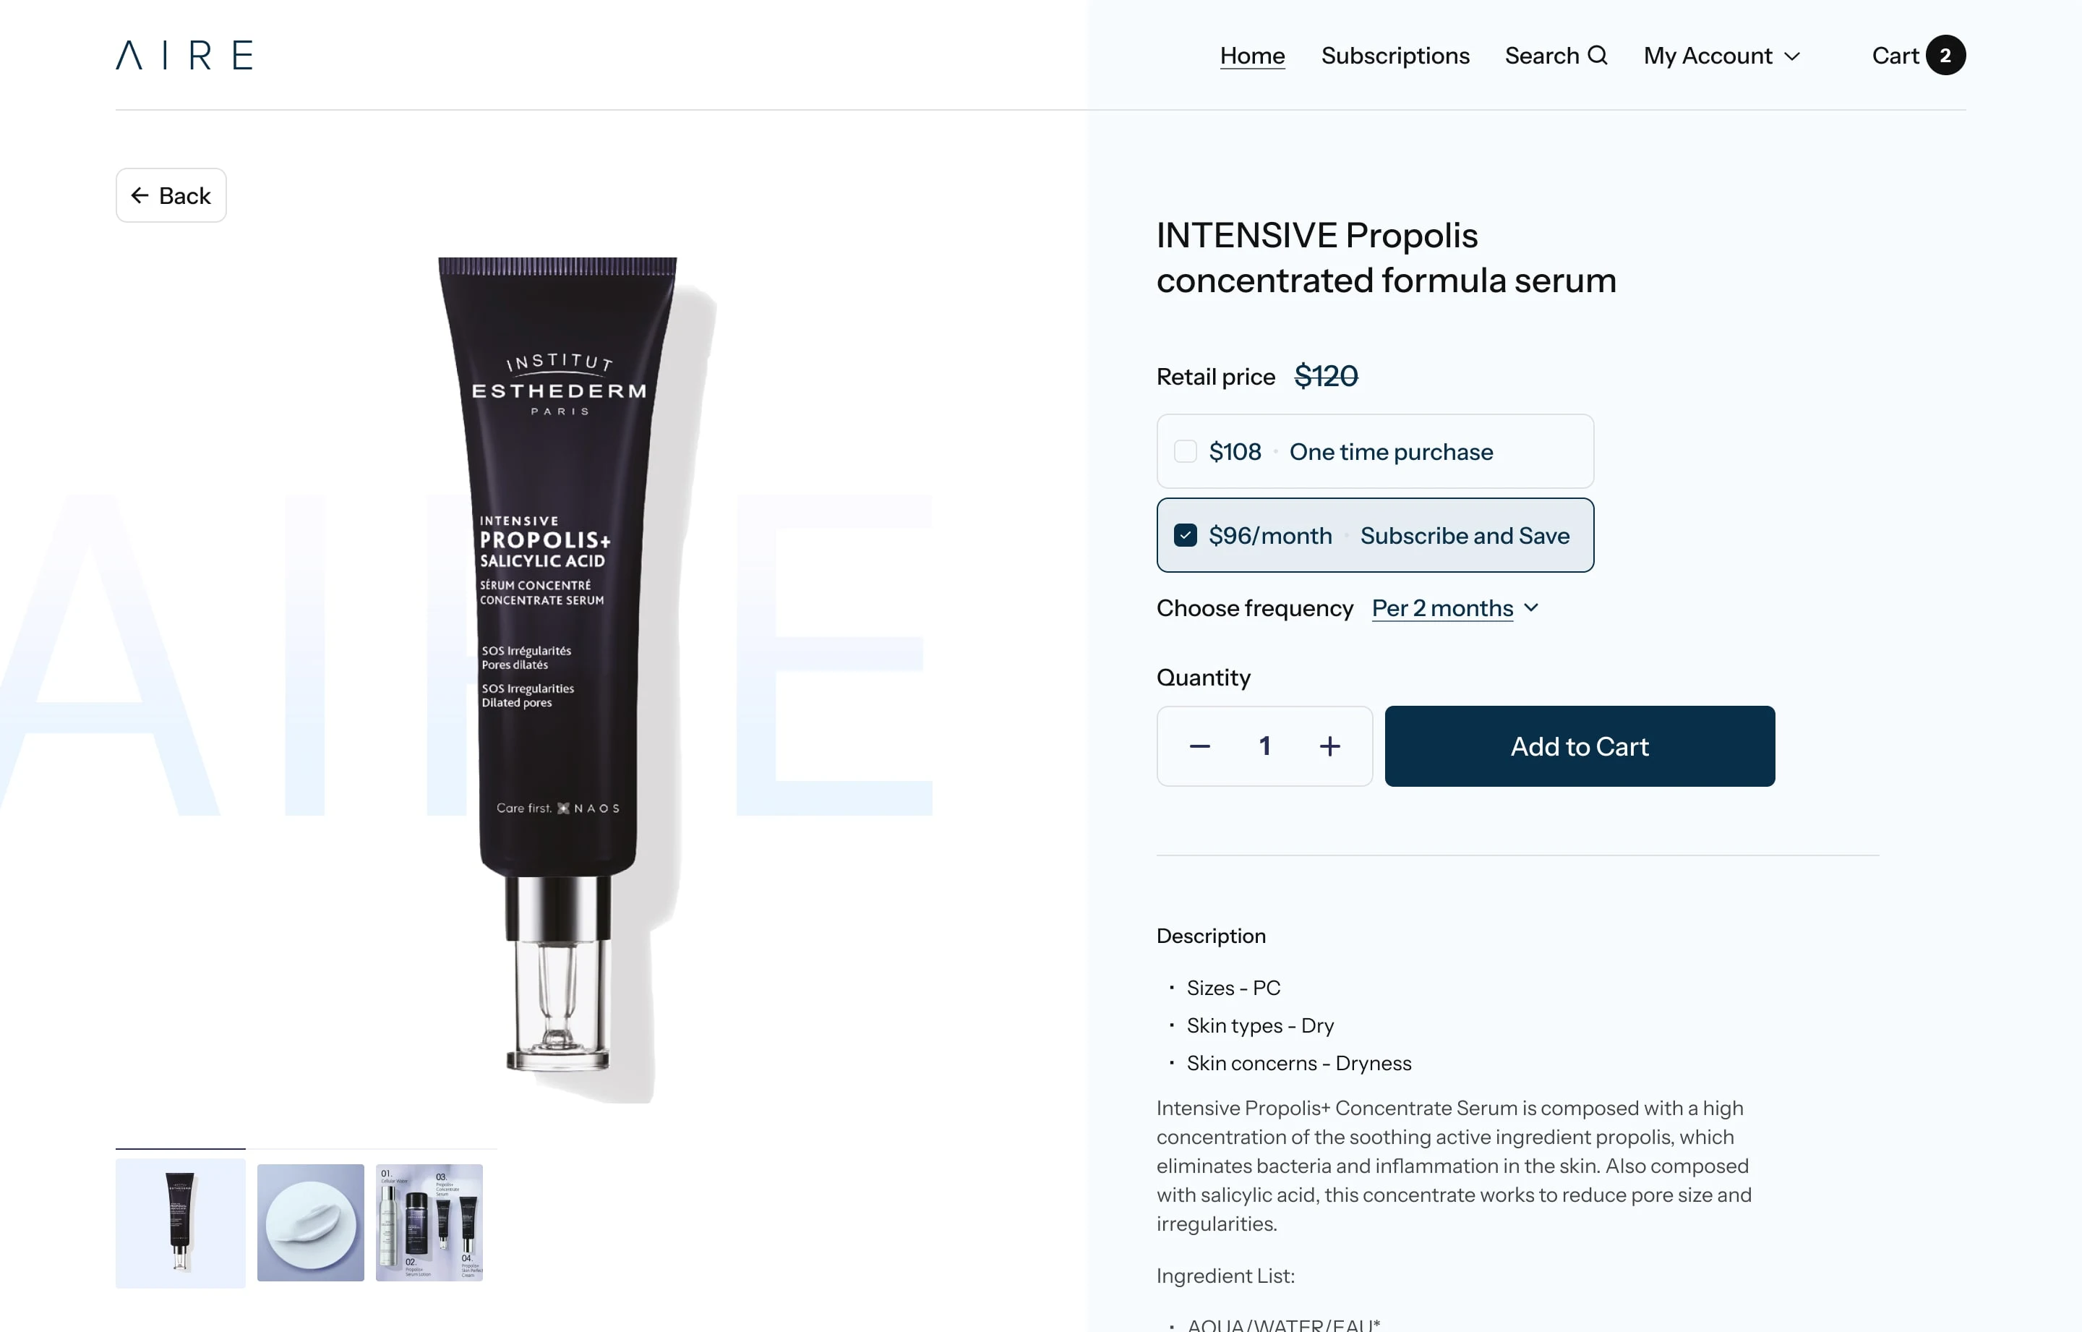Click the back arrow icon
Viewport: 2082px width, 1332px height.
tap(140, 195)
